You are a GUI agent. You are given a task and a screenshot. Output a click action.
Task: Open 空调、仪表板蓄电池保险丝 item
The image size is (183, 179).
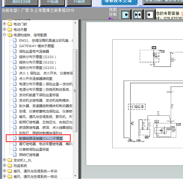[x=46, y=111]
